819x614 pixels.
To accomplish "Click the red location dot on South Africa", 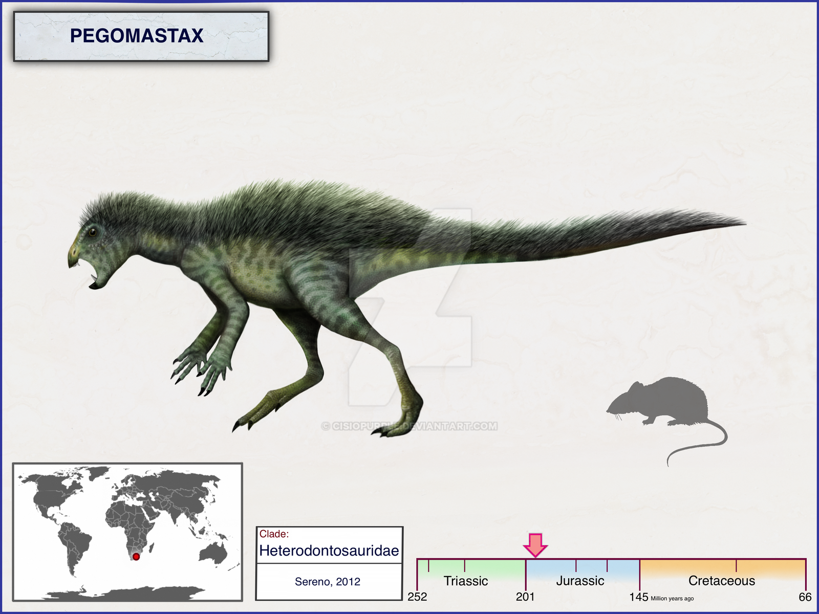I will [x=136, y=557].
